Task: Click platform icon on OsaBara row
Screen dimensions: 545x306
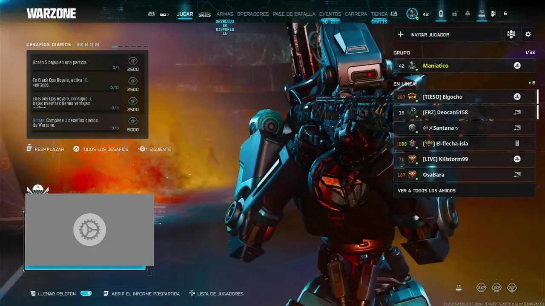Action: tap(517, 174)
